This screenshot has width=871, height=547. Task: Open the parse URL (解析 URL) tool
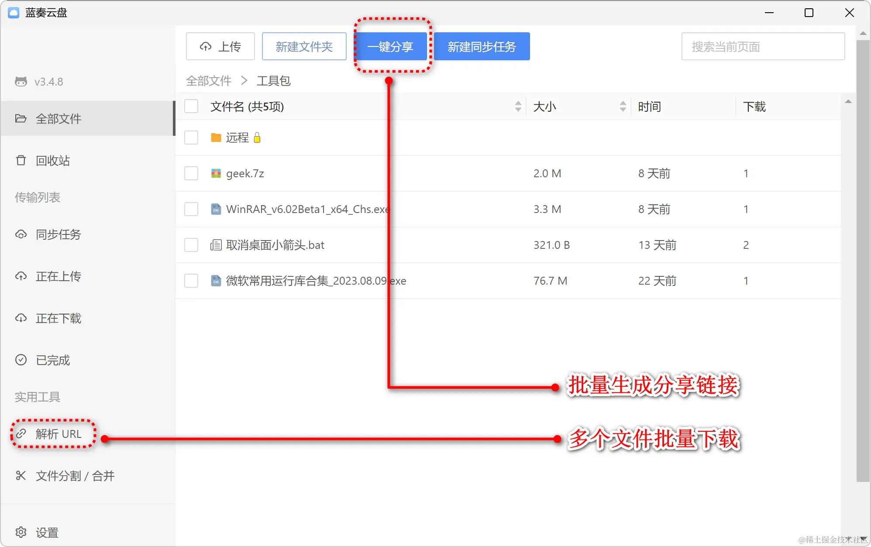58,434
